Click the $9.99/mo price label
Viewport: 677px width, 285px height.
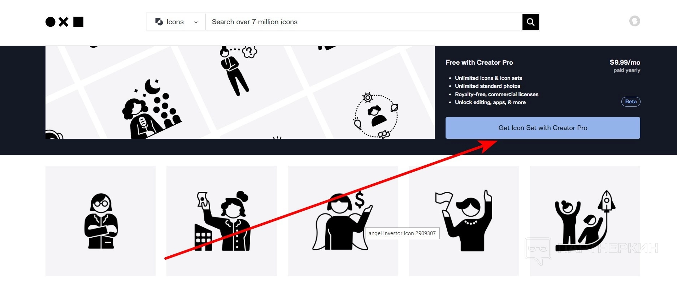coord(625,62)
